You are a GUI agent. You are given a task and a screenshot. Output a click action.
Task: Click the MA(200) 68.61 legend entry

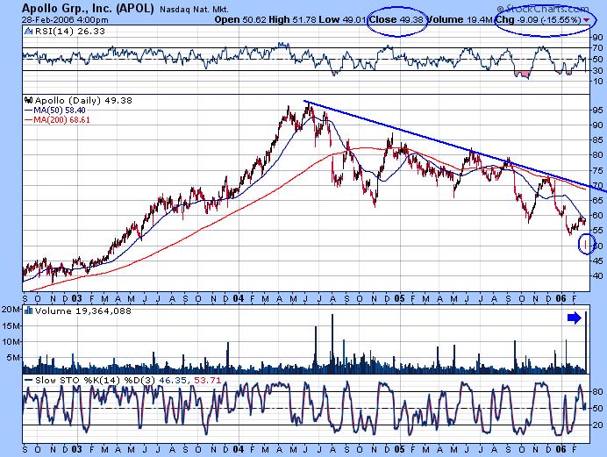(x=57, y=120)
